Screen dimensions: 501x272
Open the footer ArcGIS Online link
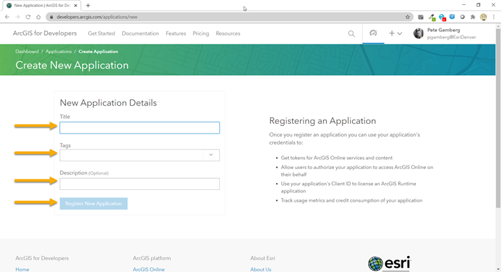click(x=149, y=269)
